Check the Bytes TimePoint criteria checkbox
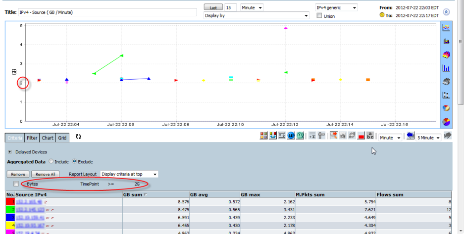 point(16,184)
